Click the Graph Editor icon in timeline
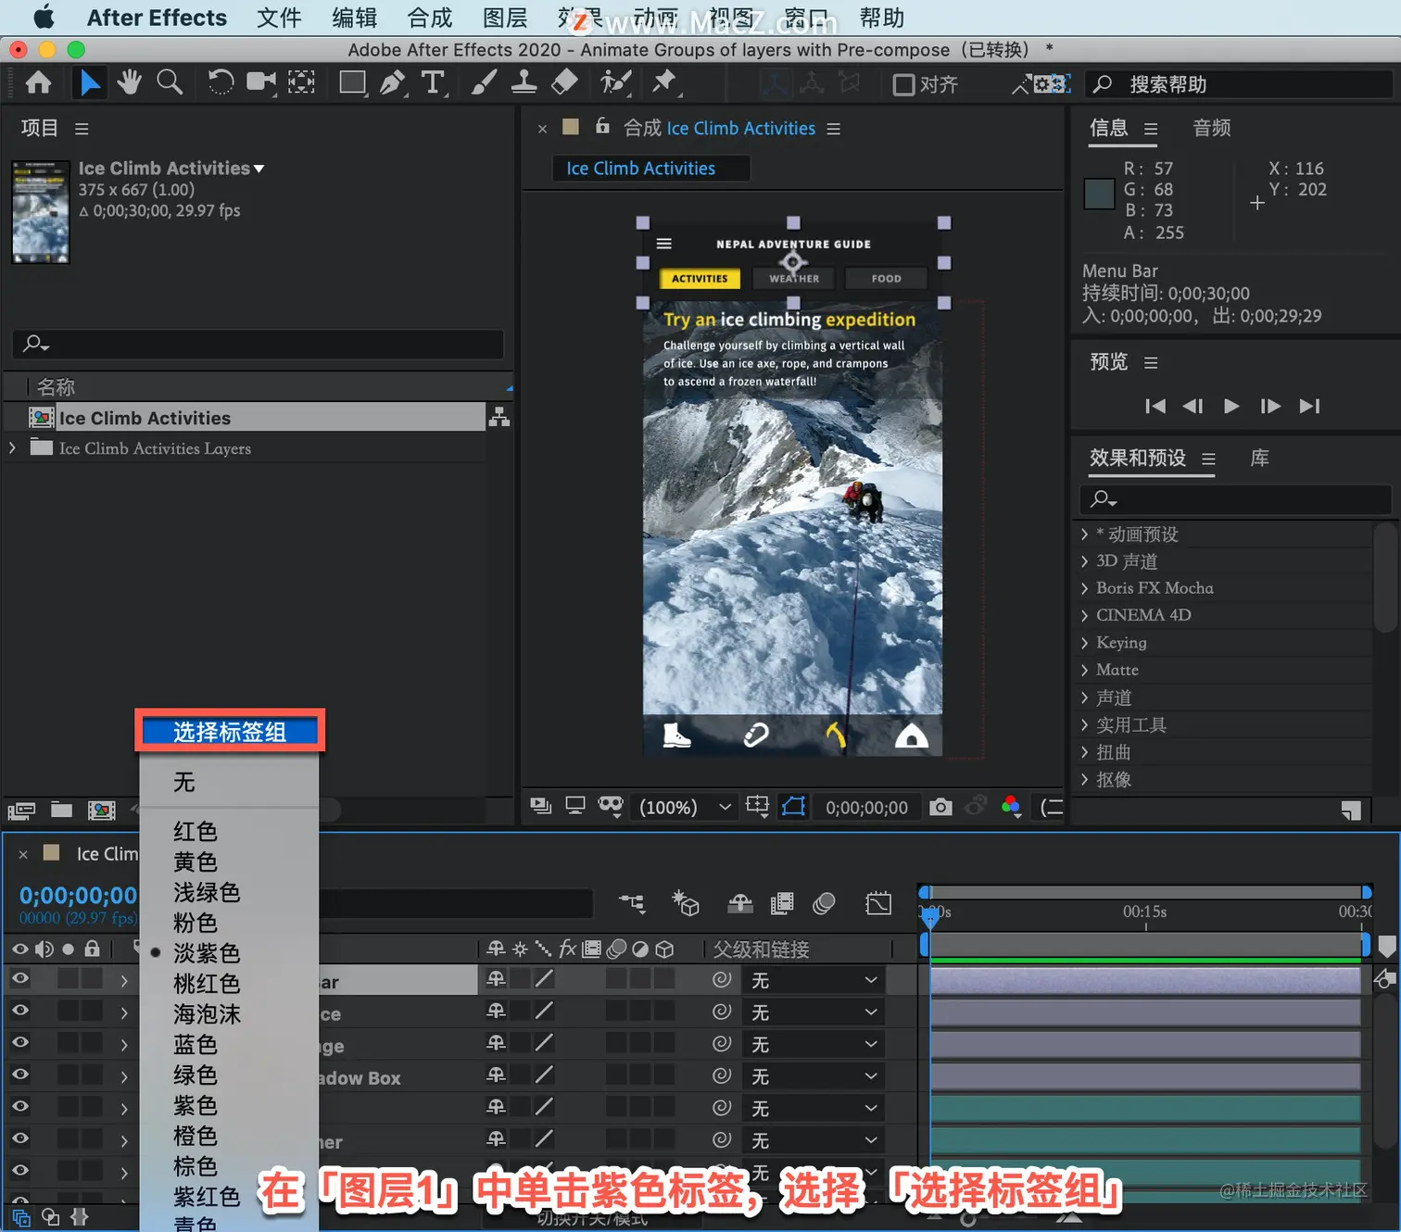The height and width of the screenshot is (1232, 1401). tap(878, 902)
